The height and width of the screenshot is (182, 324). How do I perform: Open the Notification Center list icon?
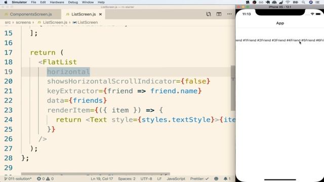(317, 2)
